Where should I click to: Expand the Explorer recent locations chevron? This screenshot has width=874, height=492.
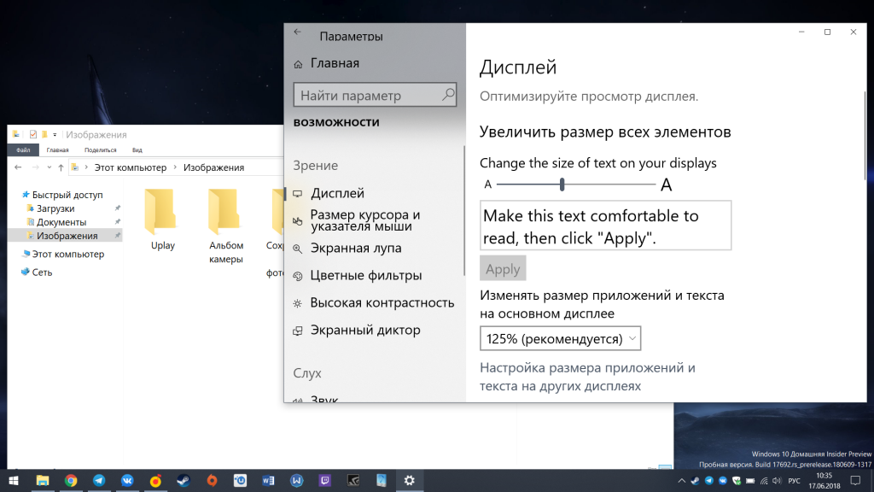click(49, 167)
